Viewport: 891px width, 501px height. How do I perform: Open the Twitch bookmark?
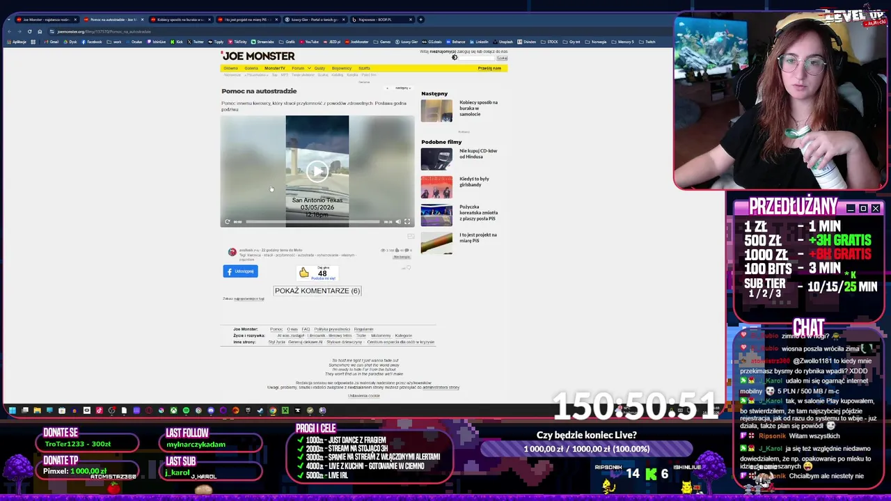[647, 42]
